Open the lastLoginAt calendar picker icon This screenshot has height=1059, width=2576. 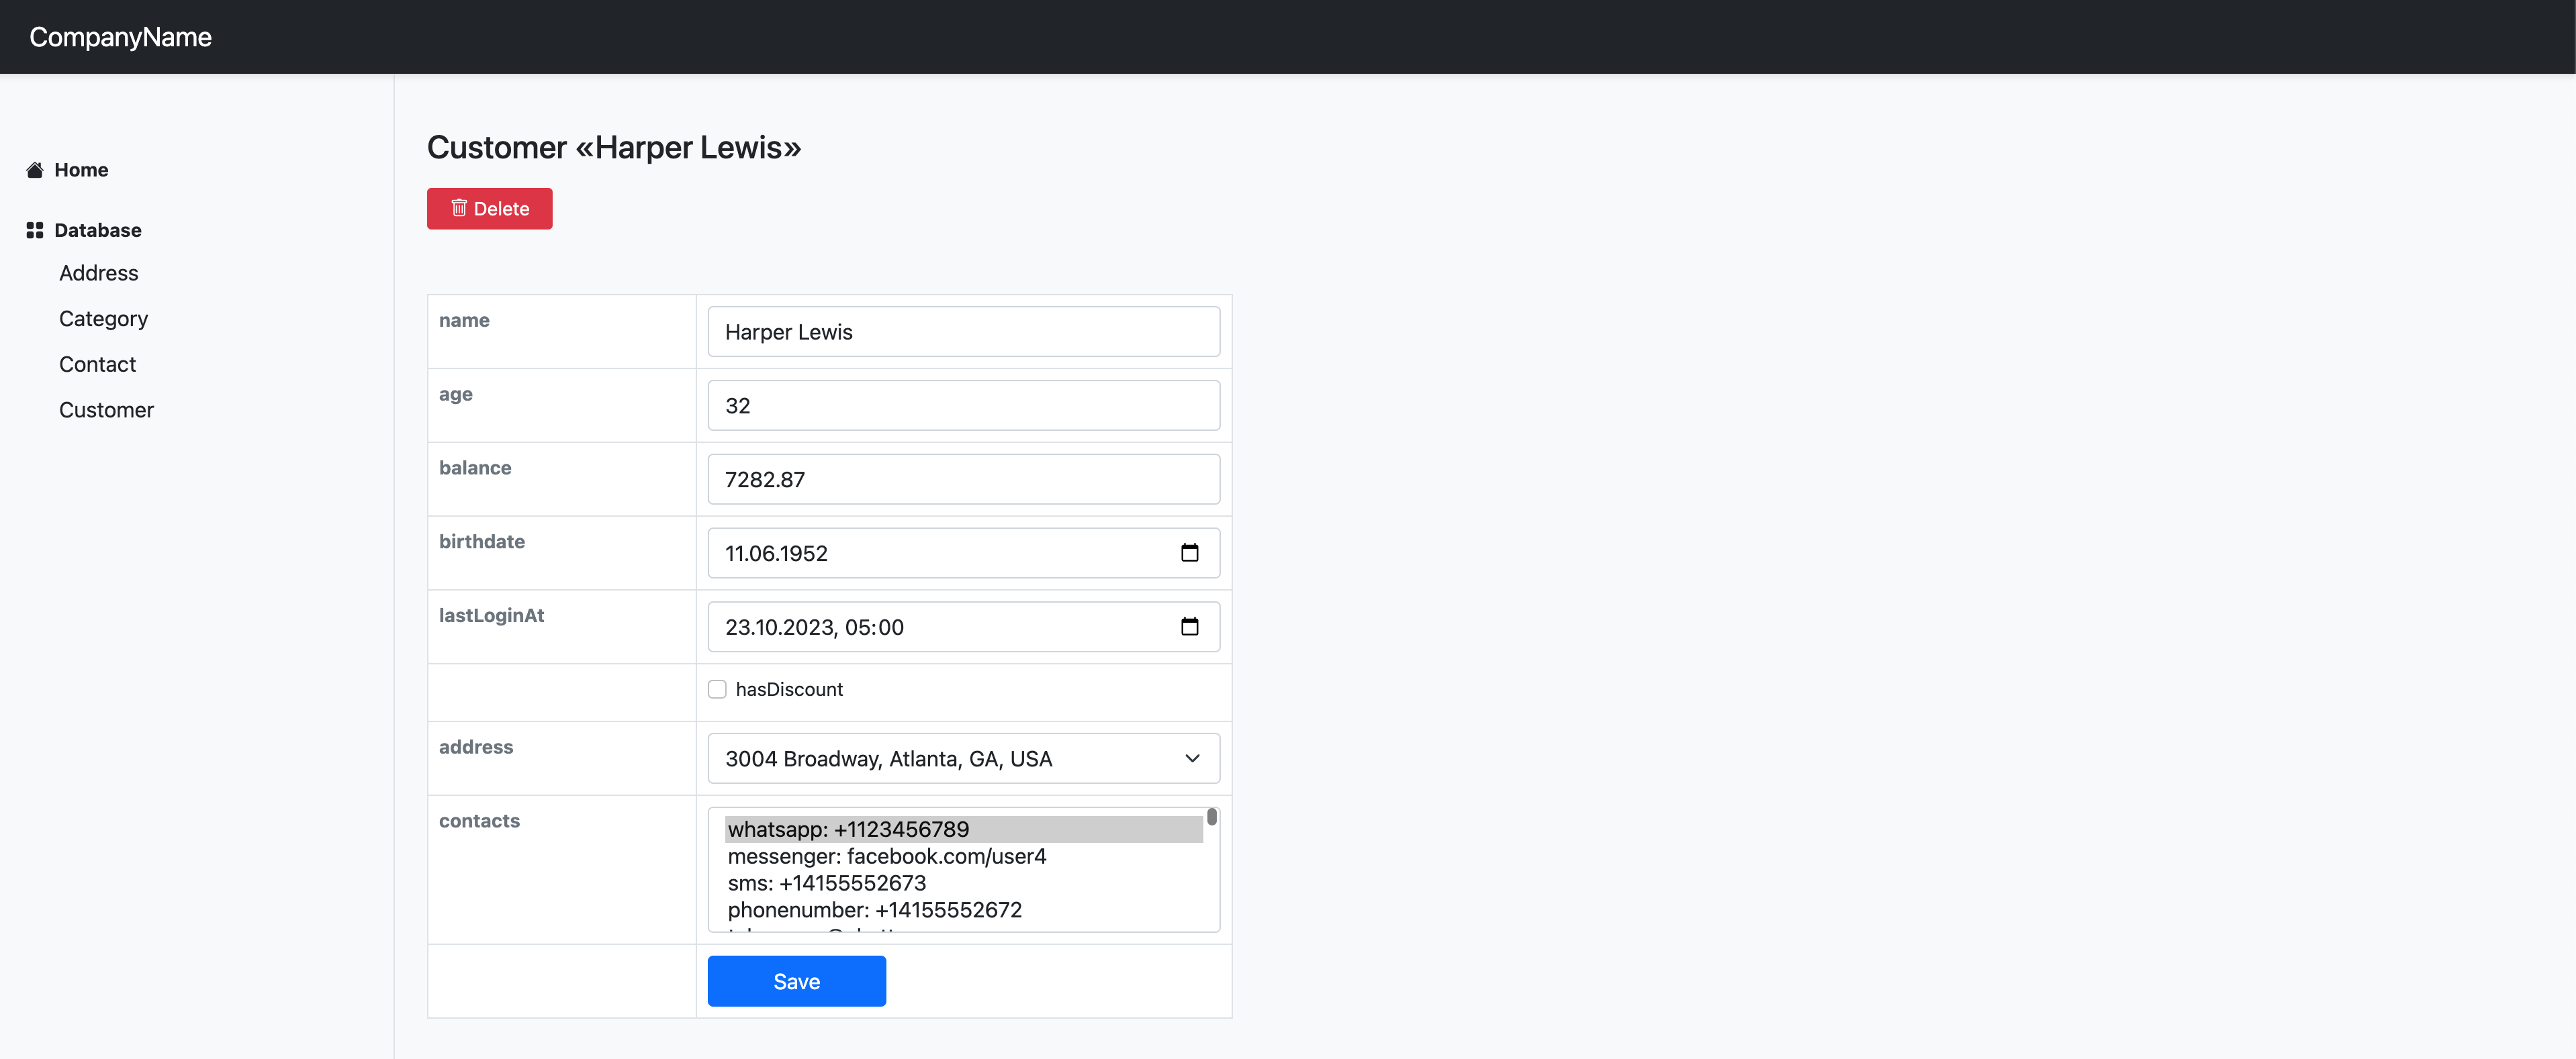(x=1189, y=626)
